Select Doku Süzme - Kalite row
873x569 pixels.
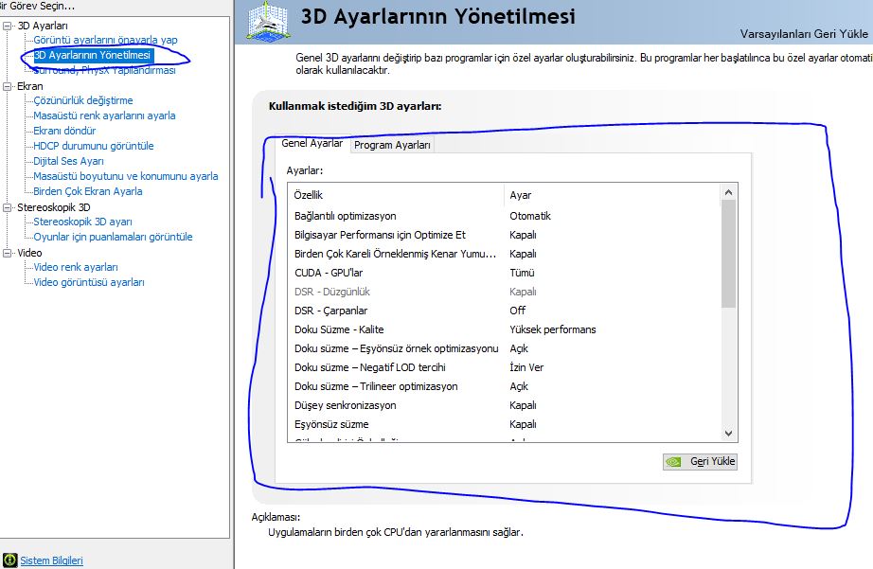tap(504, 329)
